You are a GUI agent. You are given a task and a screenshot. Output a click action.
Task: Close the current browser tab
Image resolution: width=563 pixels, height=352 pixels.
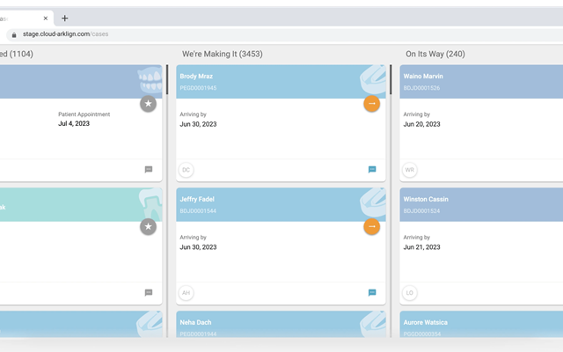46,18
